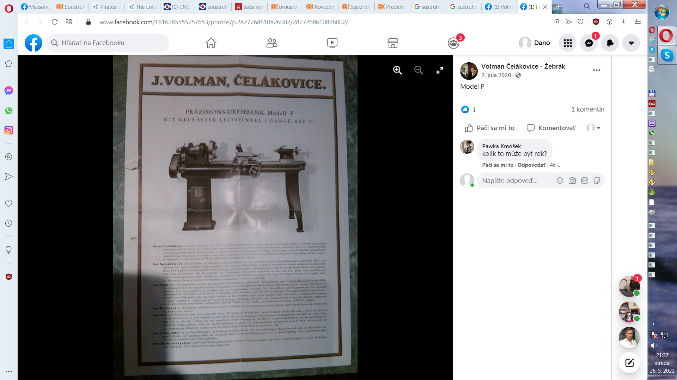Viewport: 677px width, 380px height.
Task: Click Odpovedať under Pawka's comment
Action: [531, 165]
